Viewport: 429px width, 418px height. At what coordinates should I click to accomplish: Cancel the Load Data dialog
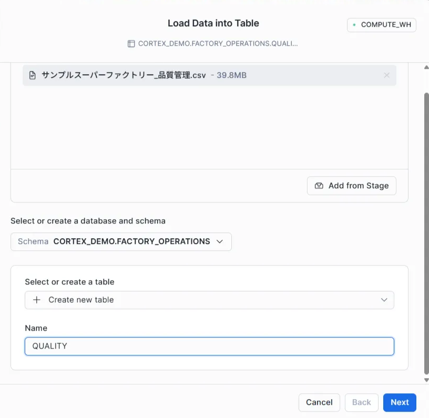pos(319,402)
